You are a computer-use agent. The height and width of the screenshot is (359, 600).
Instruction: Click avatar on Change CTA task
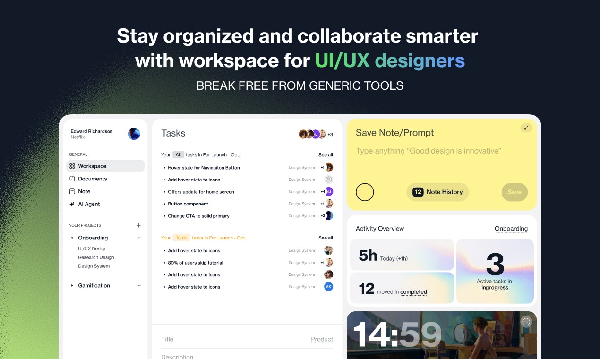(329, 215)
